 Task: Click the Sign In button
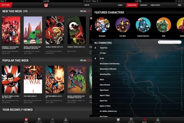pos(87,5)
